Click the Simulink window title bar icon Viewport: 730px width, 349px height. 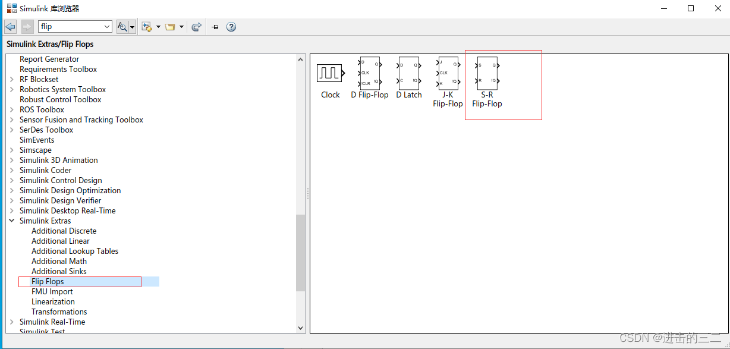pos(12,8)
